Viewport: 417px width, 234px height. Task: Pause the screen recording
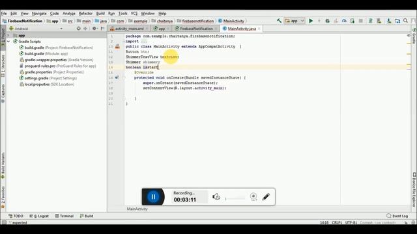(x=153, y=196)
